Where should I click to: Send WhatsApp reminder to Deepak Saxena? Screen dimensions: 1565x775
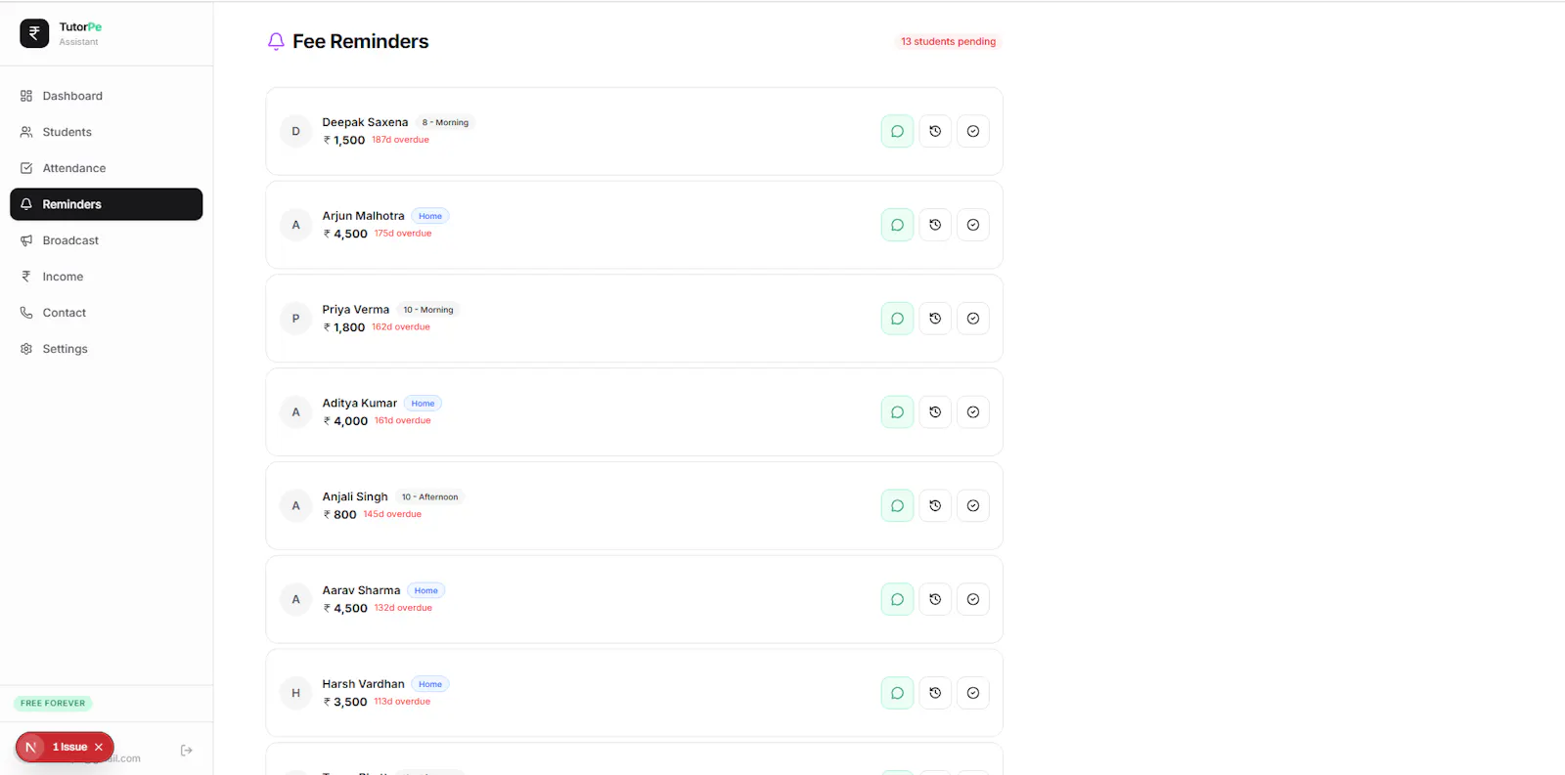(897, 131)
